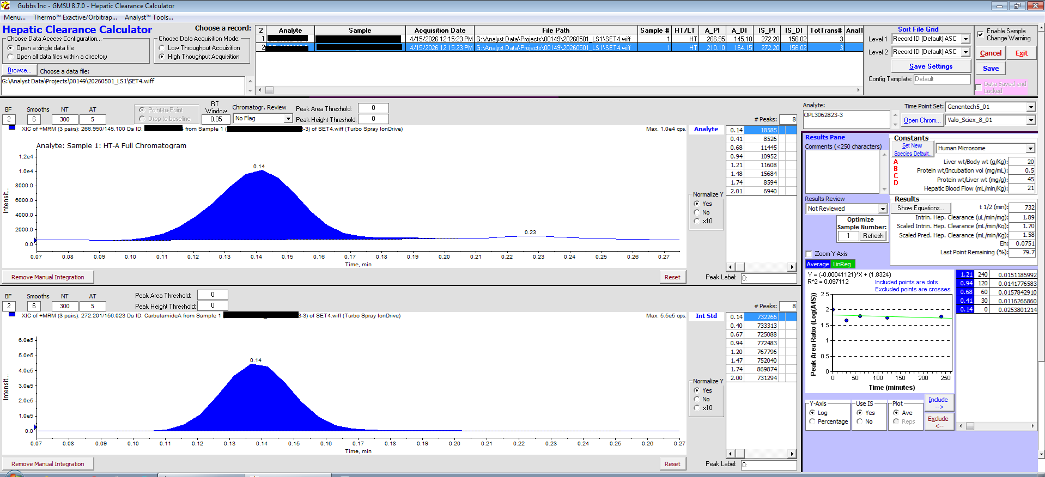Click the blue legend square of the CarbutamideA XIC trace
Screen dimensions: 1045x477
(12, 315)
